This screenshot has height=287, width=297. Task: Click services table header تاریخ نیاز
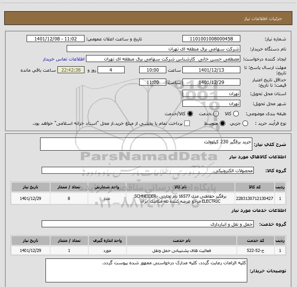point(30,240)
